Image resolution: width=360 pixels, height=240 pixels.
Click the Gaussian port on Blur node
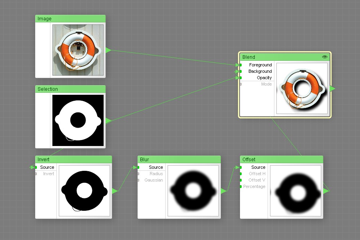[x=138, y=180]
